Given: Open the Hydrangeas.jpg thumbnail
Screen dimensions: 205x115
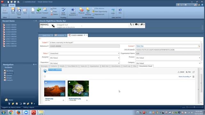Looking at the screenshot, I should (x=78, y=88).
